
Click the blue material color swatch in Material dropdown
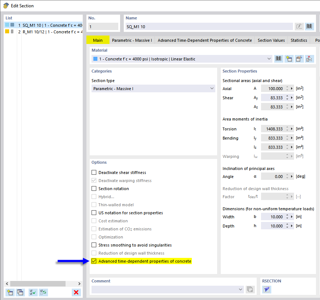(95, 59)
